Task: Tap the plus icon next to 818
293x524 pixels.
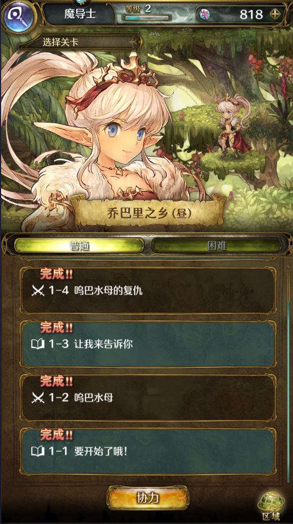Action: [x=275, y=14]
